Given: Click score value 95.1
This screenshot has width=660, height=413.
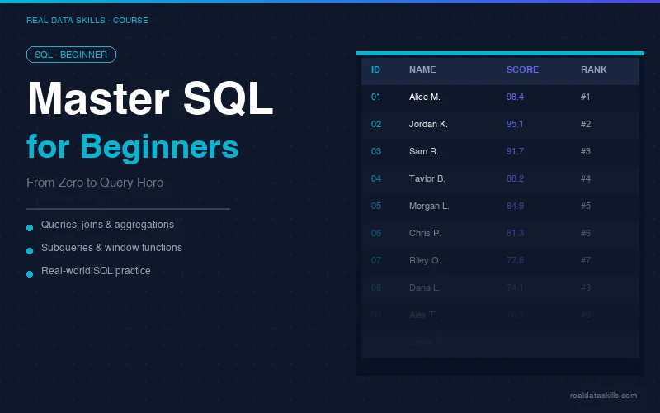Looking at the screenshot, I should point(515,125).
